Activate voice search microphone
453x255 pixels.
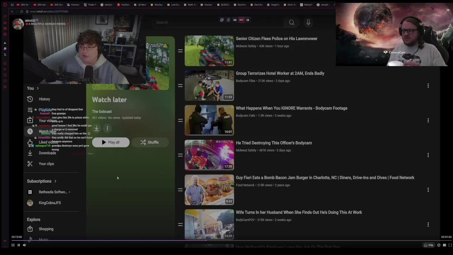pos(308,22)
